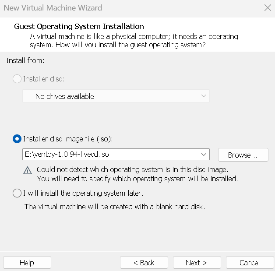This screenshot has width=275, height=271.
Task: Click the Guest Operating System Installation heading
Action: 79,26
